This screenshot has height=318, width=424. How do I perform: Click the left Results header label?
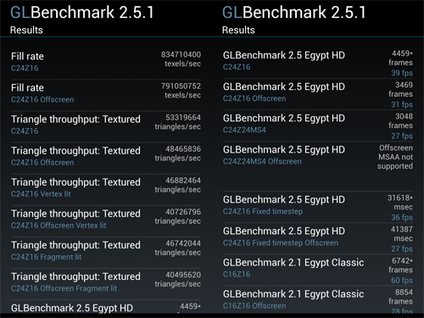pyautogui.click(x=26, y=30)
